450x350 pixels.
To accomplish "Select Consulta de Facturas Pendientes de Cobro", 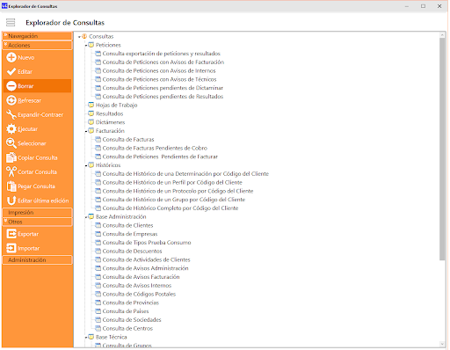I will point(155,148).
